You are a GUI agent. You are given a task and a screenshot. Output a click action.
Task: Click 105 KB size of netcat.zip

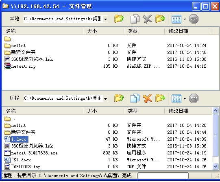point(111,66)
